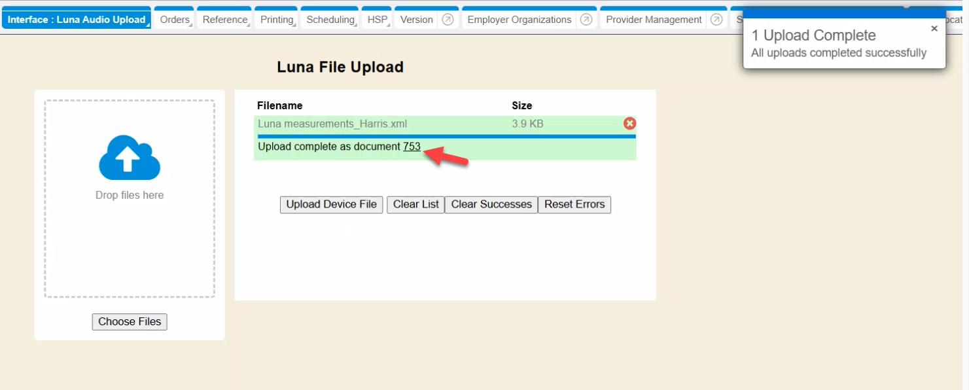Click the Clear List button
The height and width of the screenshot is (390, 969).
415,204
